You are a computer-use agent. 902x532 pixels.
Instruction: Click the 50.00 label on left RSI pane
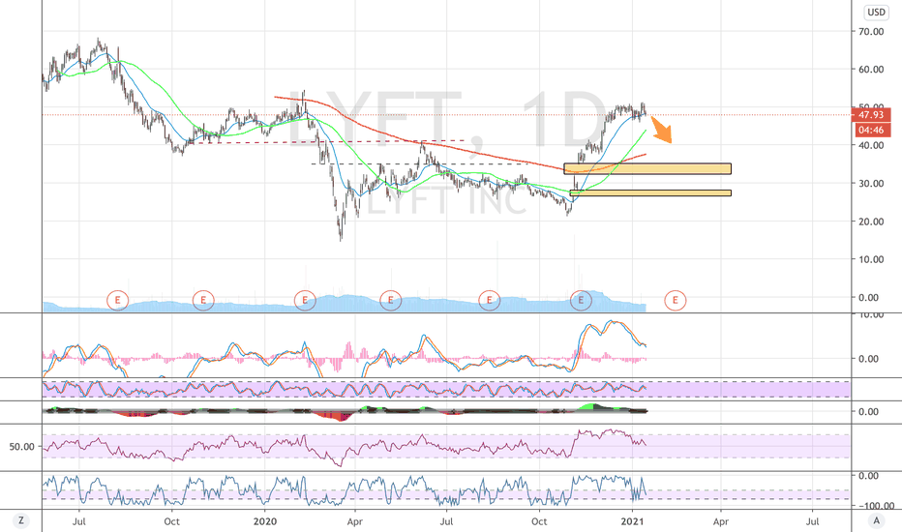tap(22, 446)
